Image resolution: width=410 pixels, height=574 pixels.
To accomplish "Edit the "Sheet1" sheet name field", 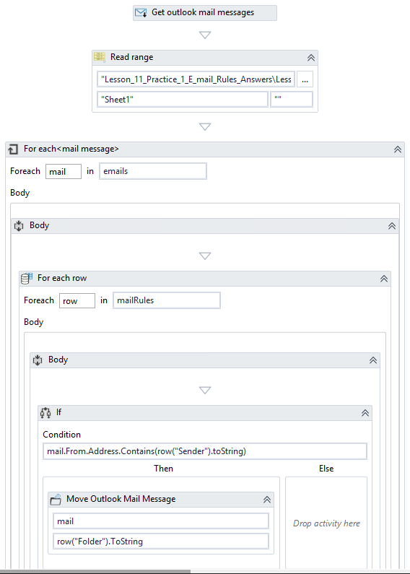I will [183, 99].
